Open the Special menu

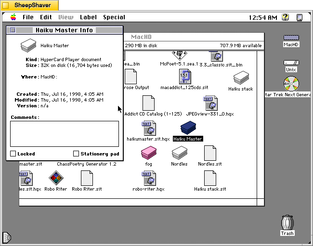pyautogui.click(x=114, y=17)
